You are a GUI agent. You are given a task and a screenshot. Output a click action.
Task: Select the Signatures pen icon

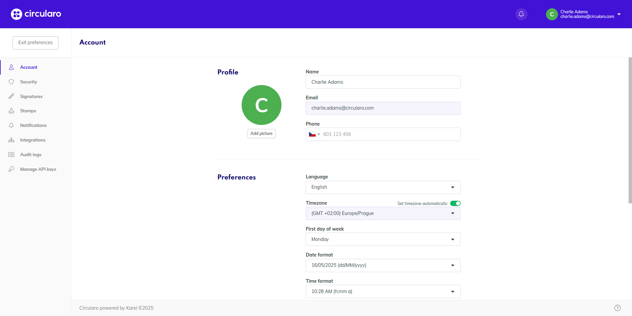pos(11,96)
